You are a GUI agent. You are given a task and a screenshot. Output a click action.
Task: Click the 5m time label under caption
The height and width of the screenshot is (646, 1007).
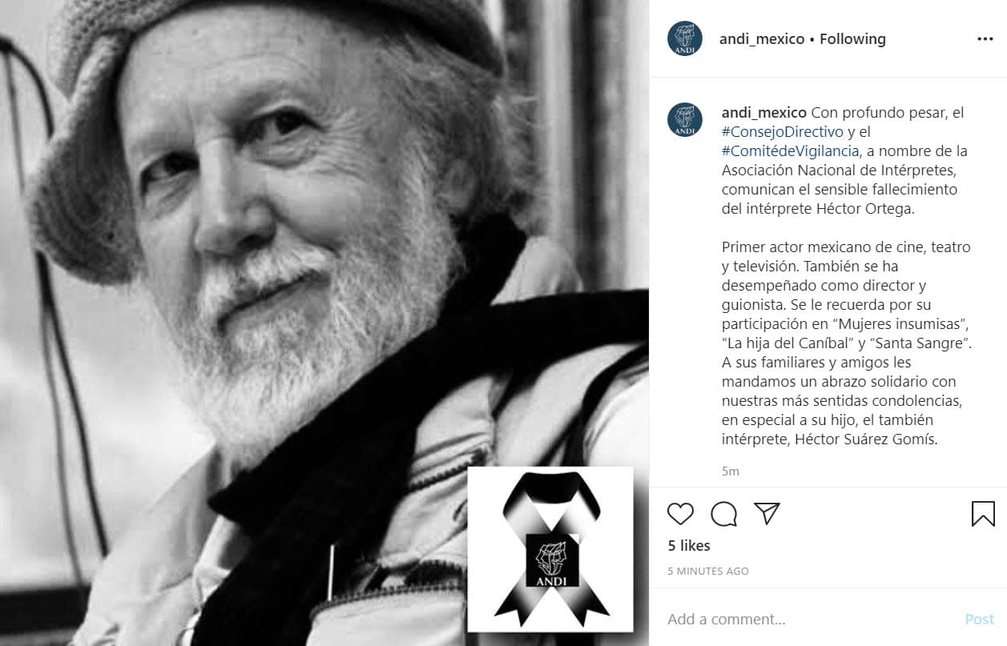click(x=730, y=471)
